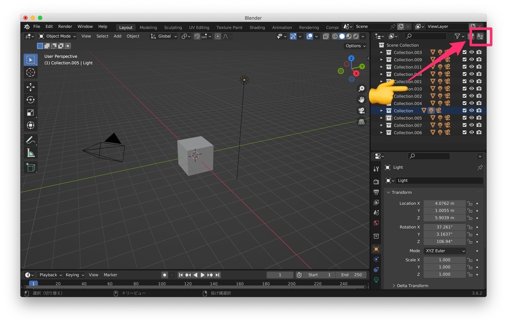This screenshot has height=324, width=507.
Task: Sort Outliner alphabetically with the Az button
Action: click(x=480, y=36)
